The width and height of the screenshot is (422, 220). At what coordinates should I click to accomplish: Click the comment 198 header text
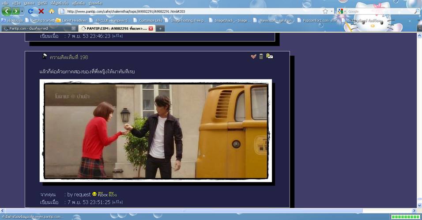tap(69, 57)
